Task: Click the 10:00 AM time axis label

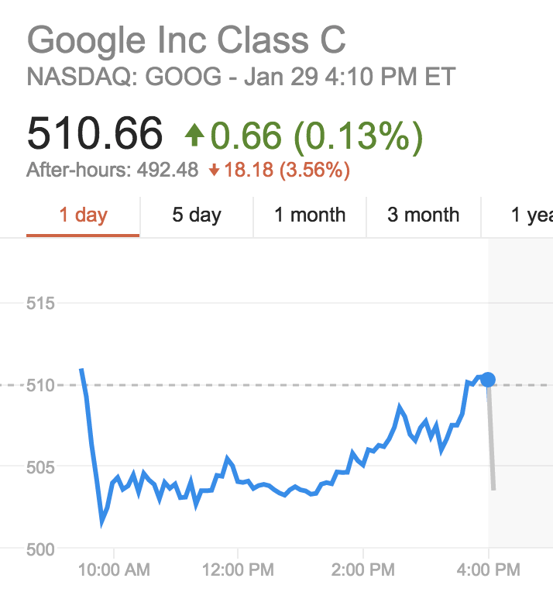Action: (113, 571)
